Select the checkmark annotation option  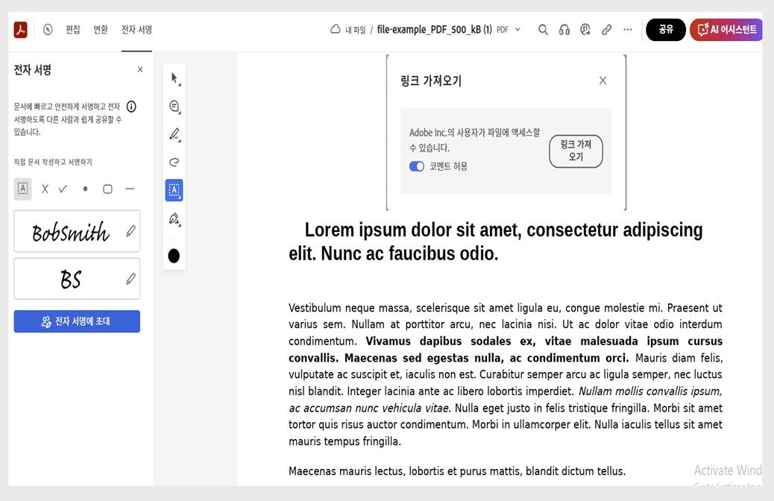click(64, 189)
